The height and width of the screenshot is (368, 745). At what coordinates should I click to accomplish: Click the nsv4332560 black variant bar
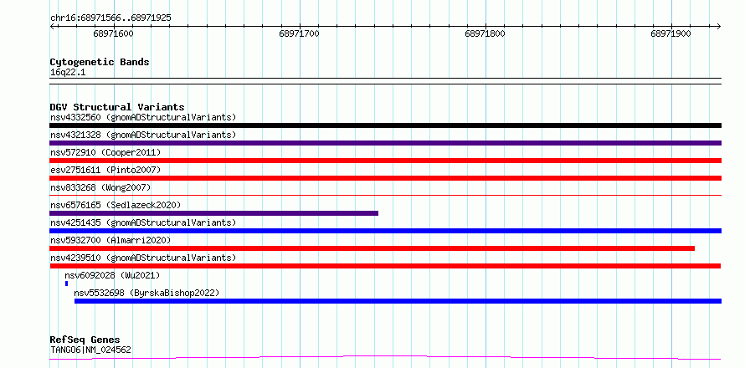point(385,125)
